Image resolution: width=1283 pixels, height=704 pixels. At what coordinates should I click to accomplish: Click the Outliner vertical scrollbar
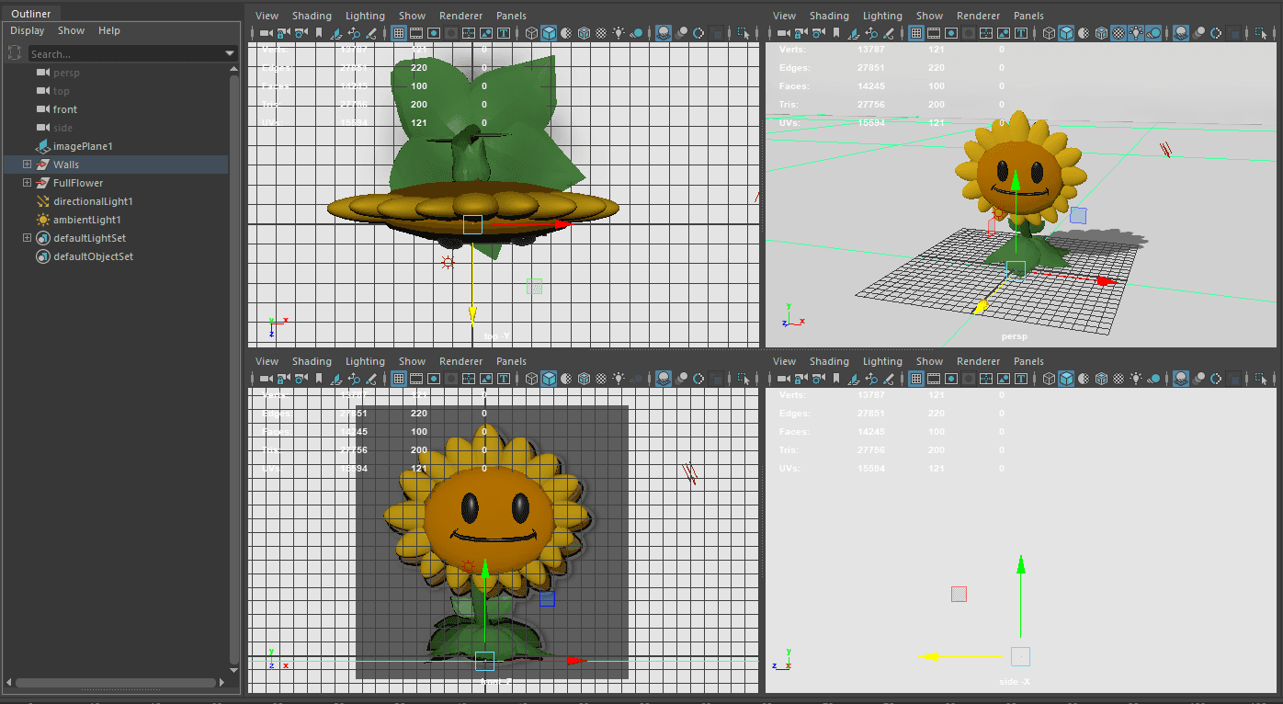[234, 368]
